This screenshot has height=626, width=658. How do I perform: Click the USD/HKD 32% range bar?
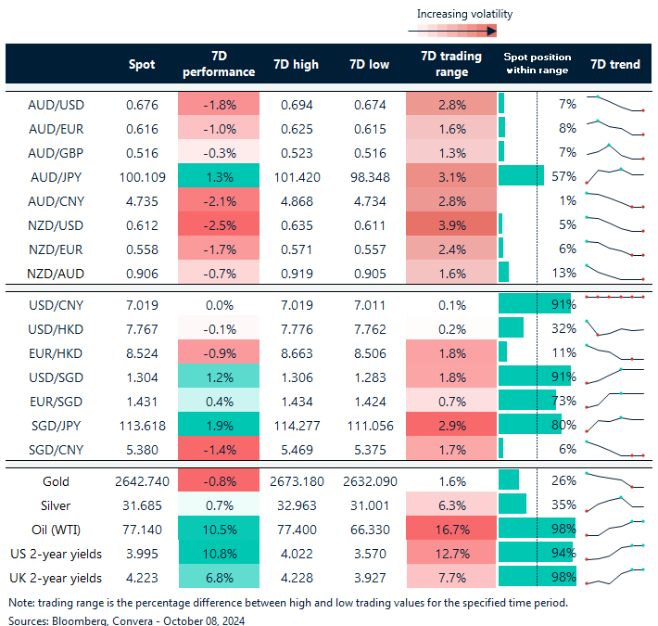512,327
